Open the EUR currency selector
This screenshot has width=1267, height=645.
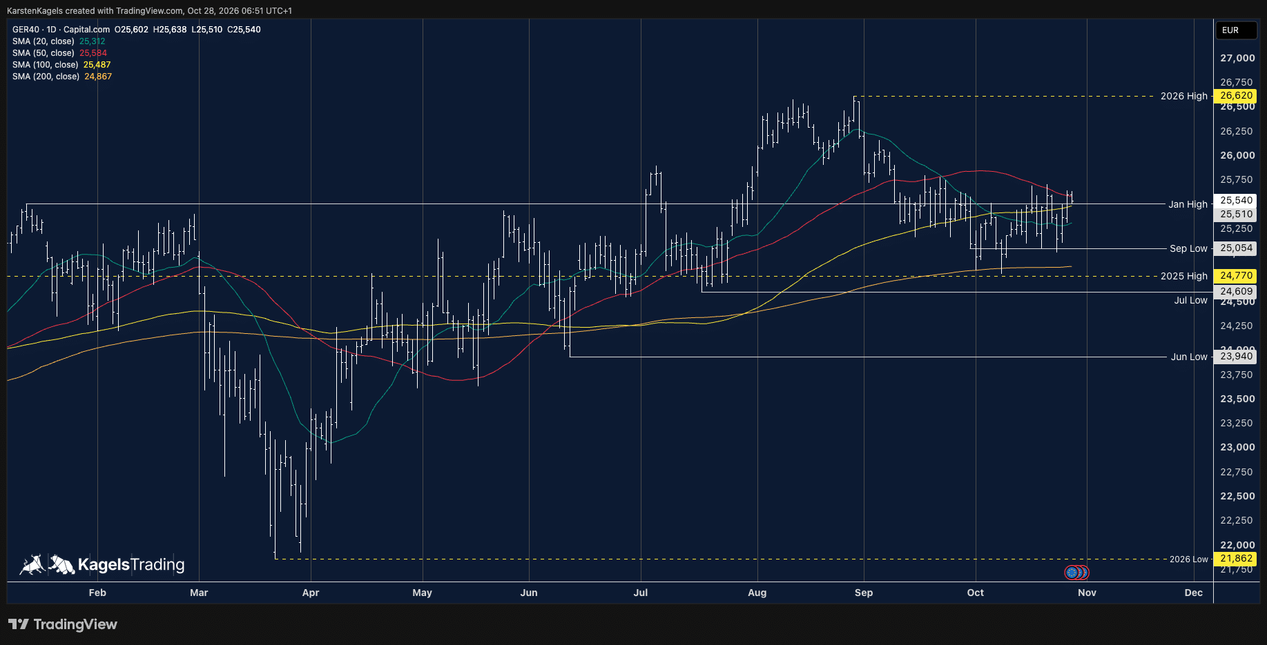tap(1236, 30)
